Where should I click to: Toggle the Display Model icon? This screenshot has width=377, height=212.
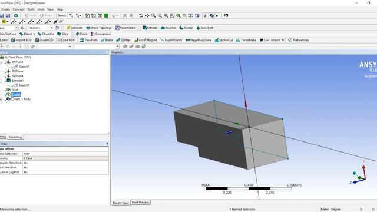[x=211, y=16]
